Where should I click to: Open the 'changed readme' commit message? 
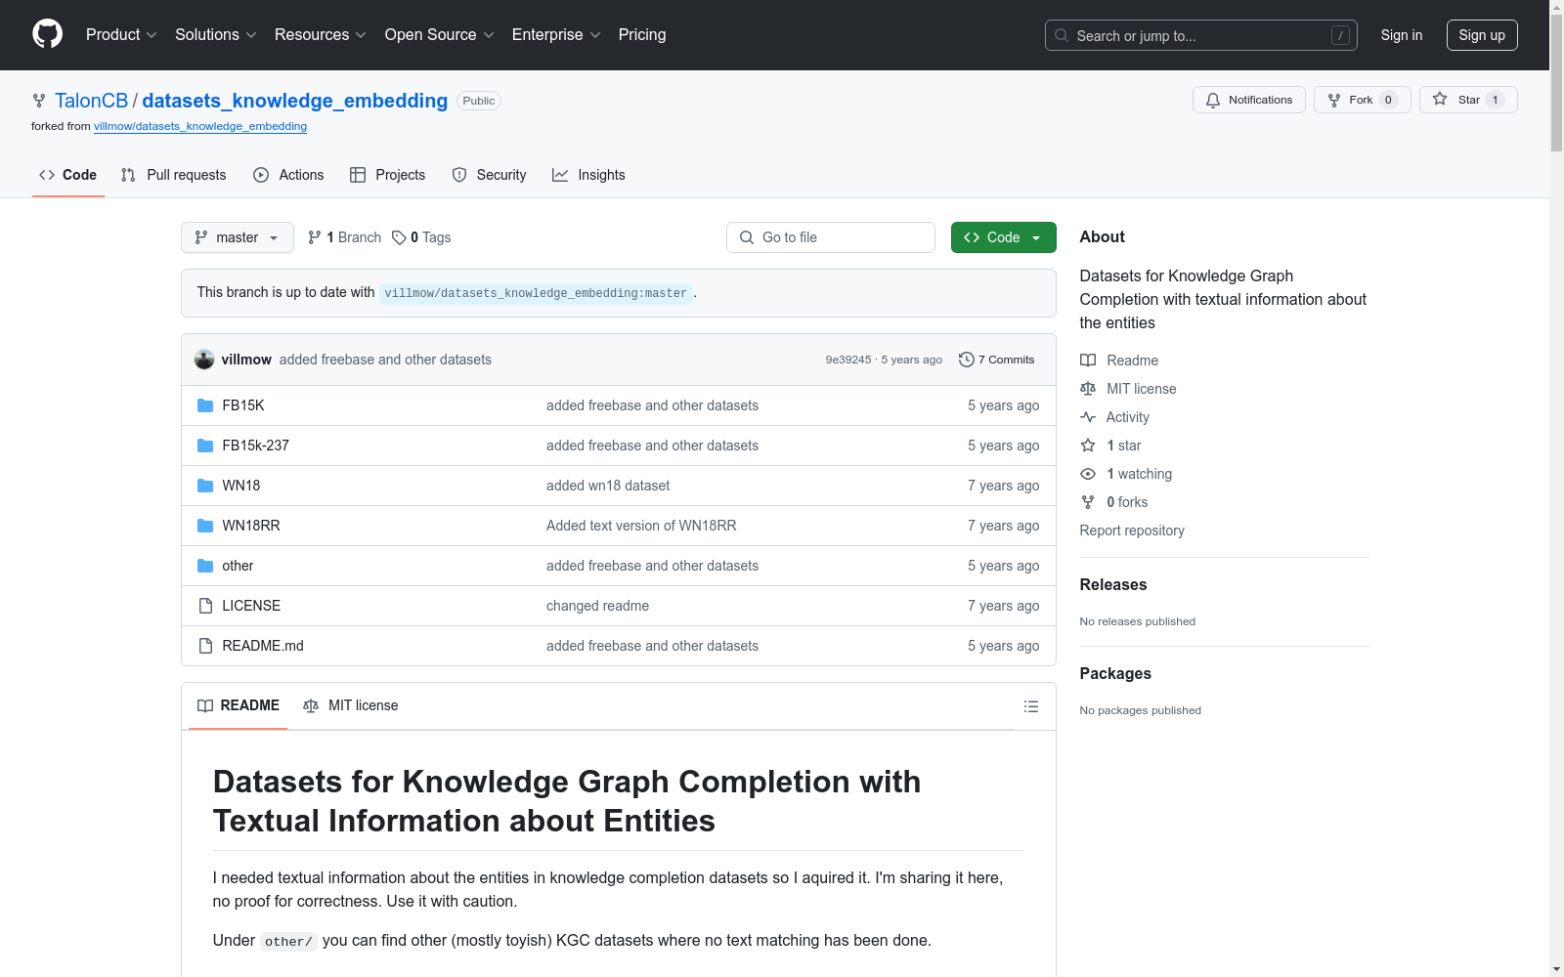click(597, 606)
